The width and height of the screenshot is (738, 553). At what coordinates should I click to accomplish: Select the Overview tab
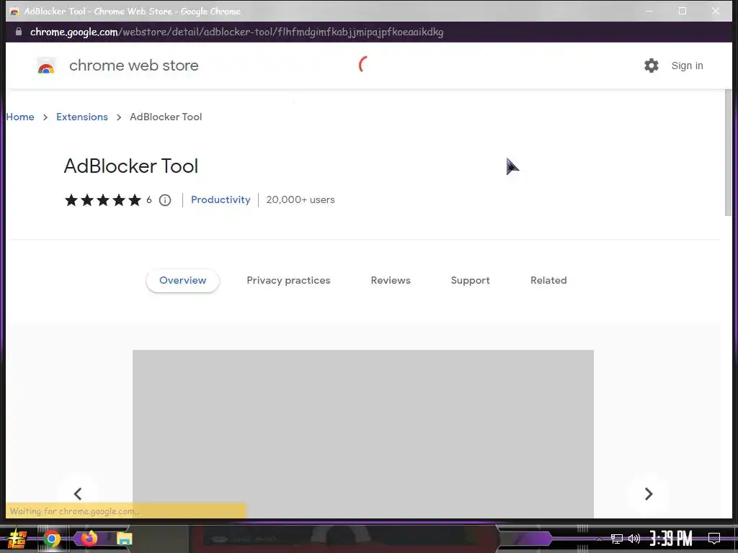click(182, 280)
